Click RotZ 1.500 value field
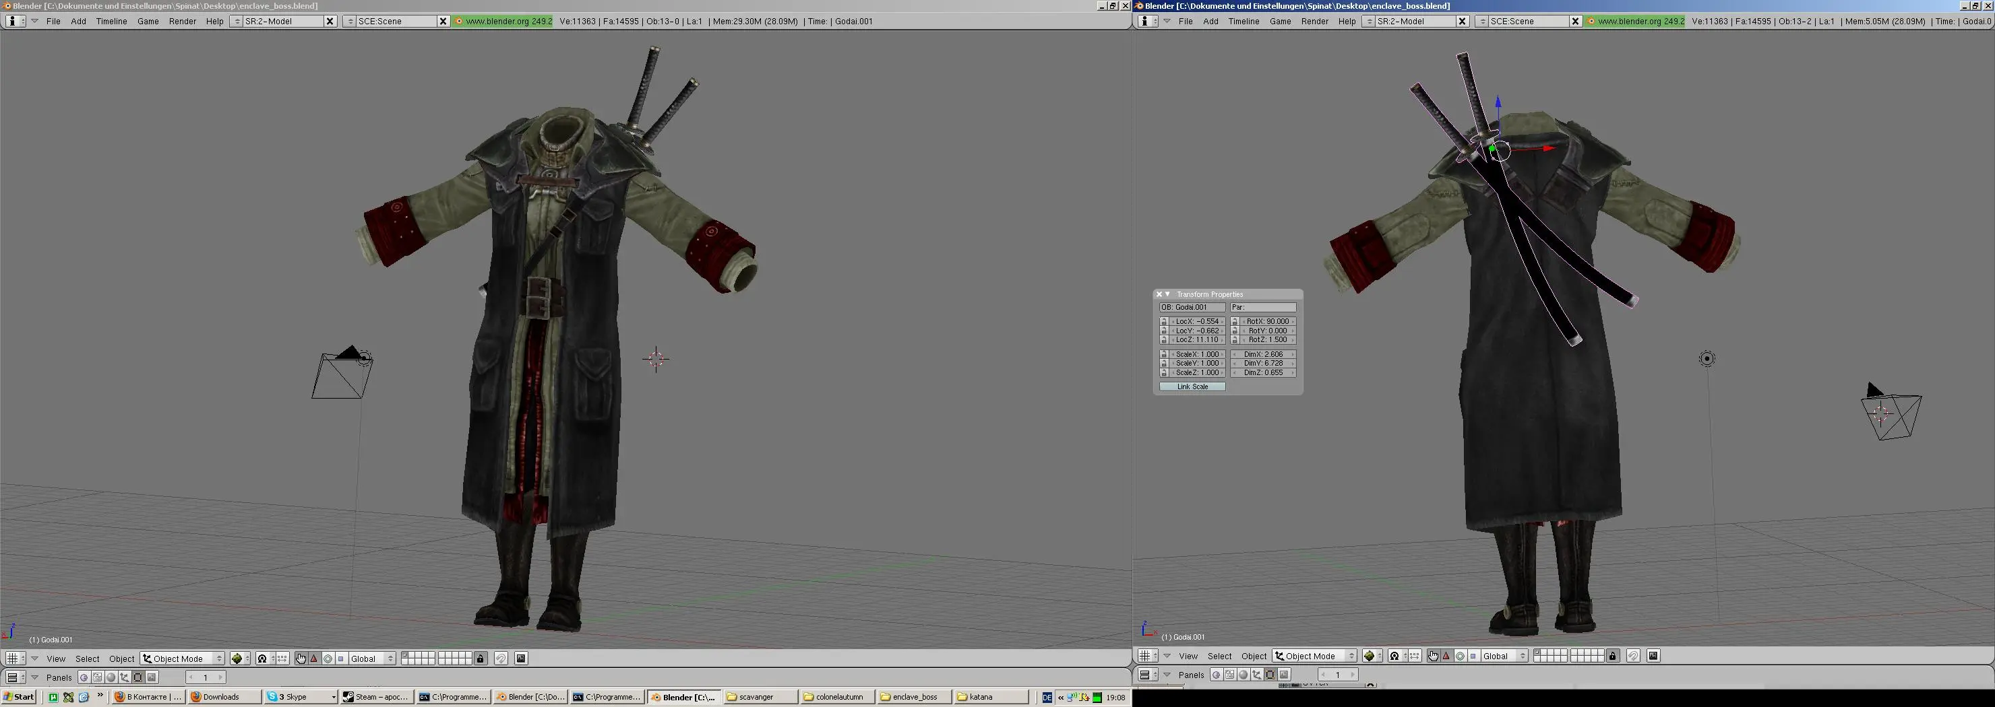Screen dimensions: 1995x707 1267,339
